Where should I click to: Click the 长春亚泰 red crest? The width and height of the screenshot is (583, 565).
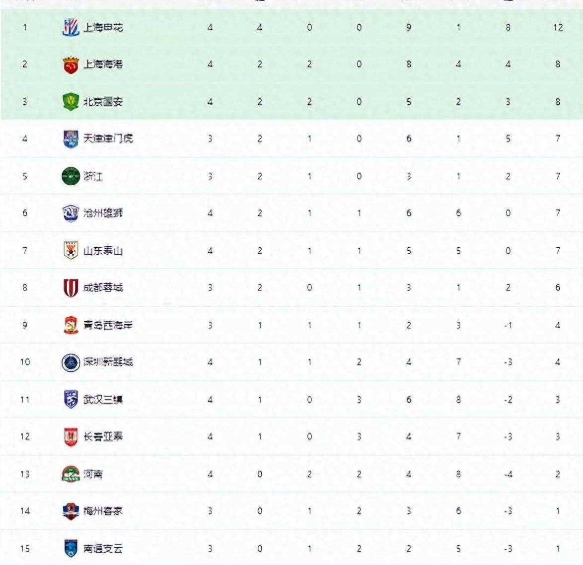point(71,437)
